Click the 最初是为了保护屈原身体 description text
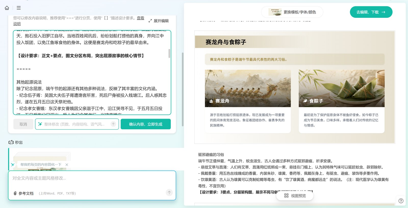Viewport: 408px width, 208px height. coord(341,120)
